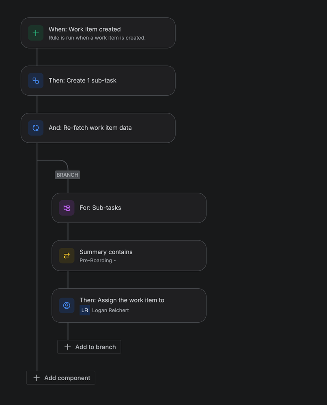Edit the 'Summary contains' condition title
This screenshot has width=327, height=405.
(106, 252)
